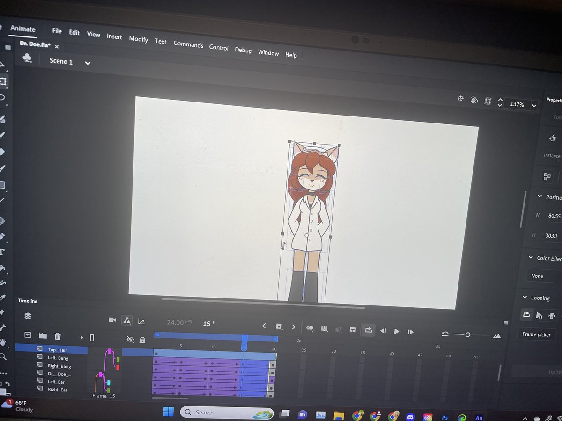The height and width of the screenshot is (421, 562).
Task: Click the 24.00 FPS frame rate field
Action: click(179, 322)
